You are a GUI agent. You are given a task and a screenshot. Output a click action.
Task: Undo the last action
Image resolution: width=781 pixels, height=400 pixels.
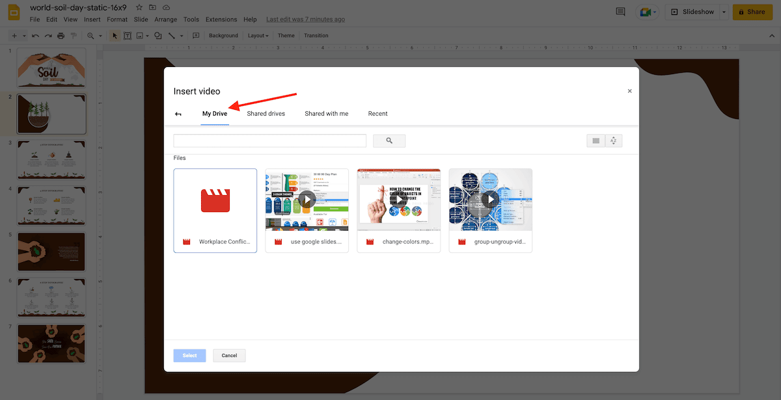pos(35,36)
